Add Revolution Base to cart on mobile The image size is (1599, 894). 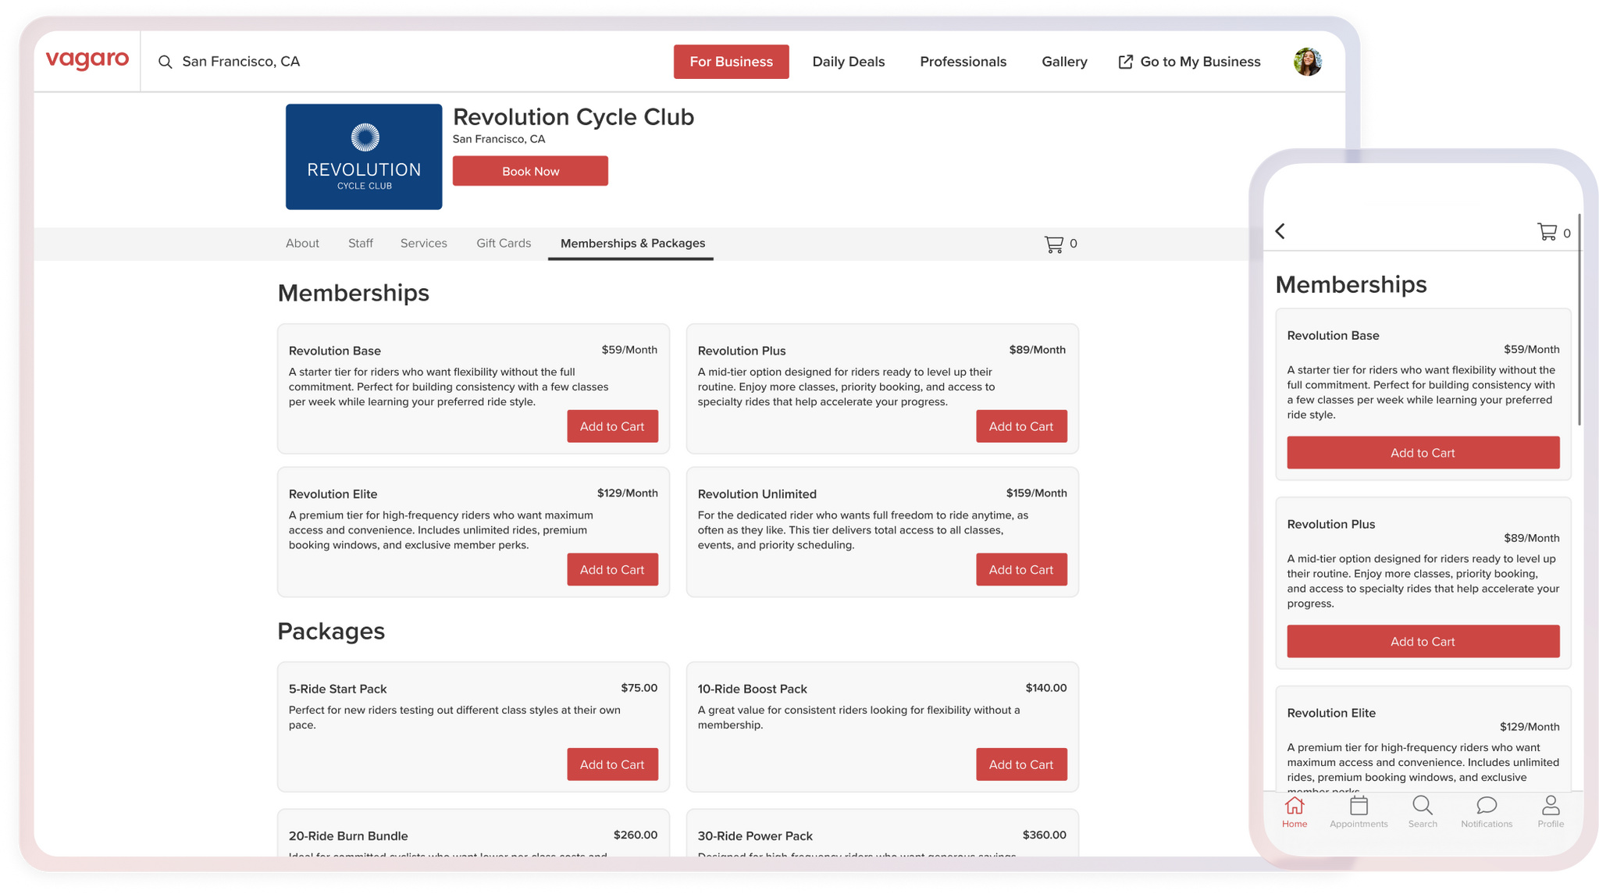[x=1423, y=453]
